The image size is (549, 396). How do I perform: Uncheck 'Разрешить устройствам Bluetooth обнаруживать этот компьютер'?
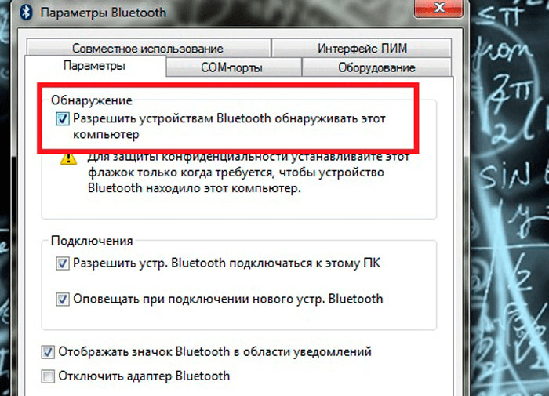[x=63, y=119]
